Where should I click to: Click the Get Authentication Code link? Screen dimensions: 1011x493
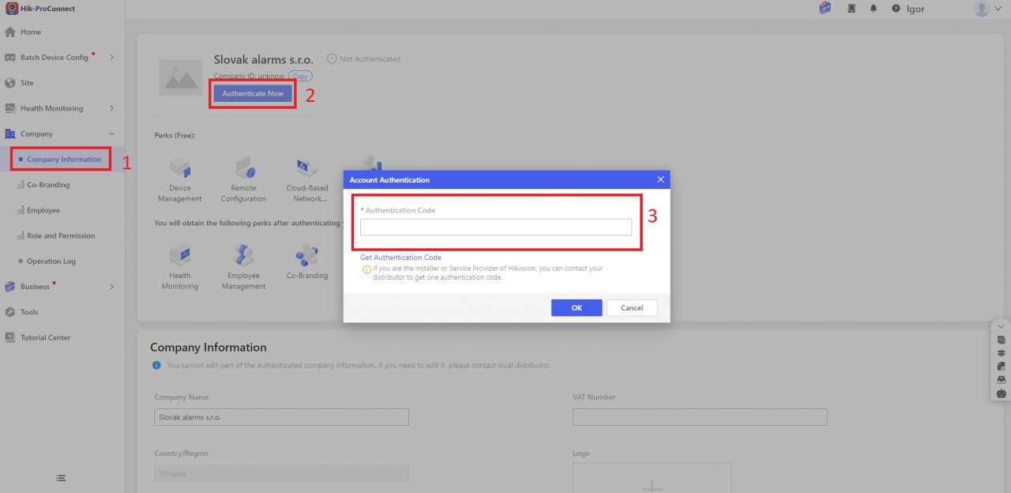click(x=400, y=258)
